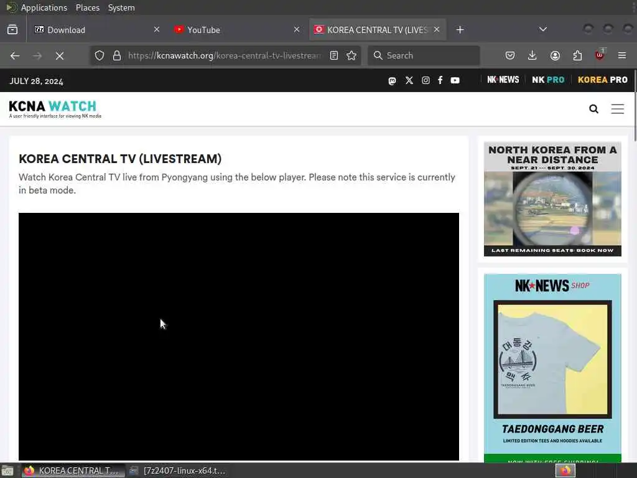Image resolution: width=637 pixels, height=478 pixels.
Task: Open the Mastodon social link
Action: point(392,80)
